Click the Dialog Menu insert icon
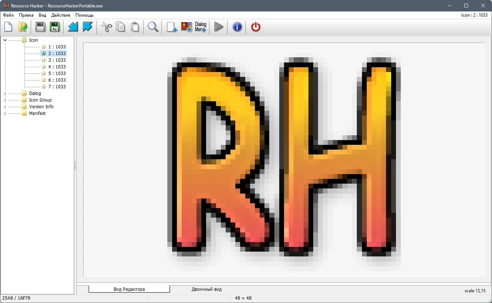The height and width of the screenshot is (303, 492). pyautogui.click(x=200, y=27)
